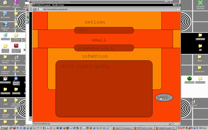This screenshot has width=208, height=130.
Task: Click the zeND submit button
Action: pyautogui.click(x=164, y=98)
